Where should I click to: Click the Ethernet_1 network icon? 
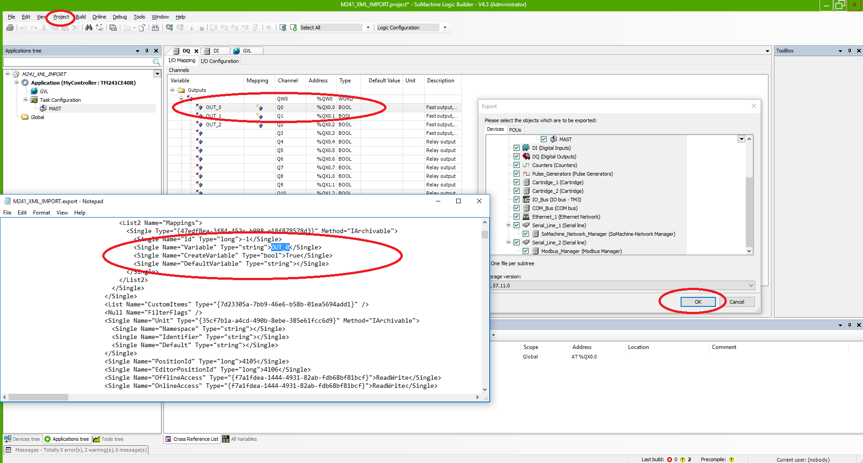click(x=526, y=217)
